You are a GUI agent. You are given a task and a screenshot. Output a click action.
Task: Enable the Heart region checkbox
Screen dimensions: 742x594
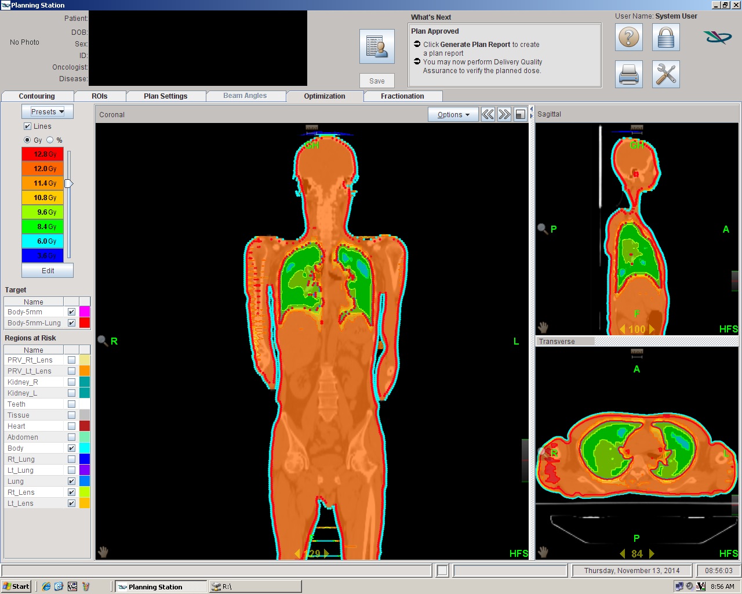click(71, 426)
